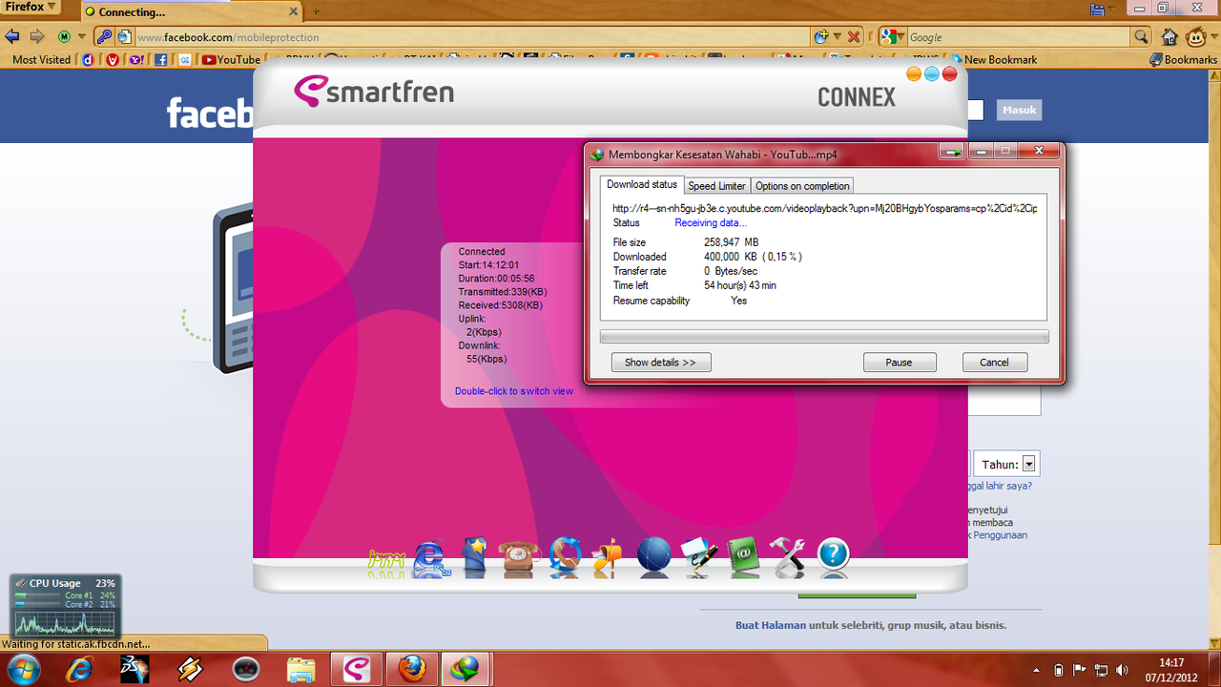Open the Internet Explorer globe icon in Connex dock
Viewport: 1221px width, 687px height.
pos(431,557)
